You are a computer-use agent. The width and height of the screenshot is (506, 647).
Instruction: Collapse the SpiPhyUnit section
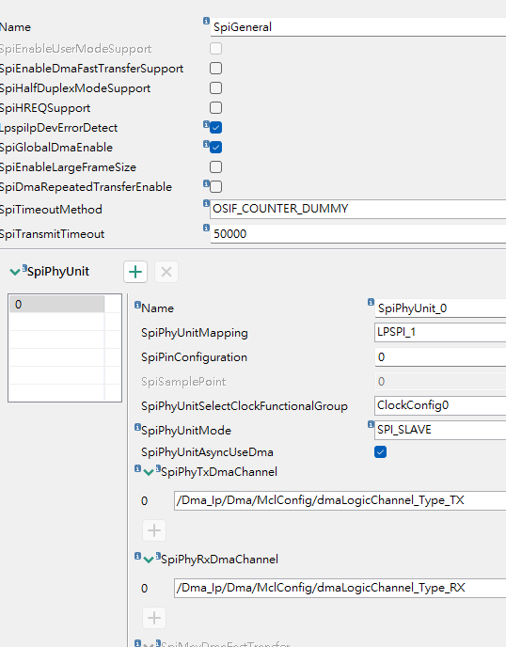click(15, 272)
